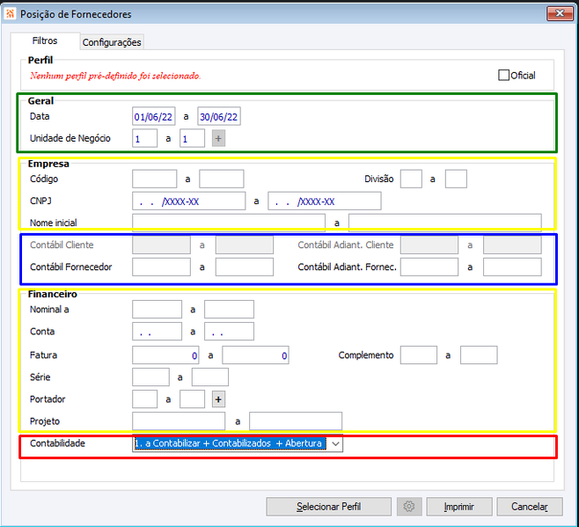
Task: Click the Selecionar Perfil button
Action: tap(328, 506)
